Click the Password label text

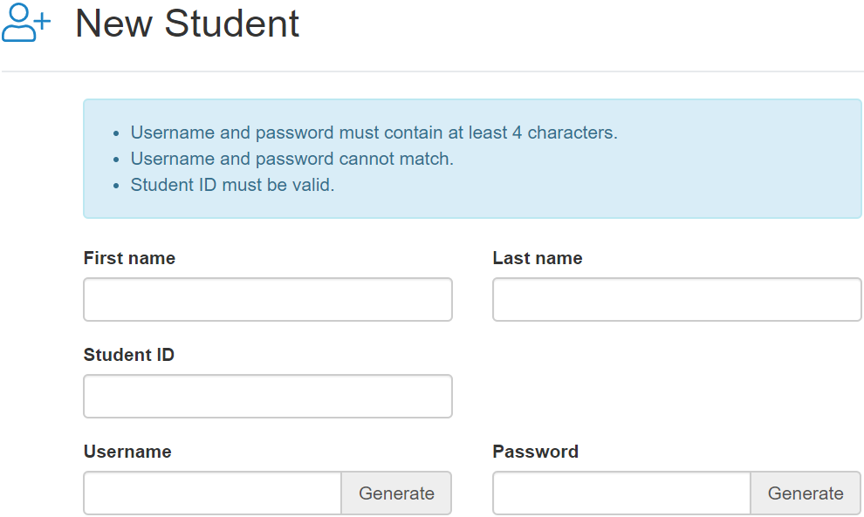(536, 452)
